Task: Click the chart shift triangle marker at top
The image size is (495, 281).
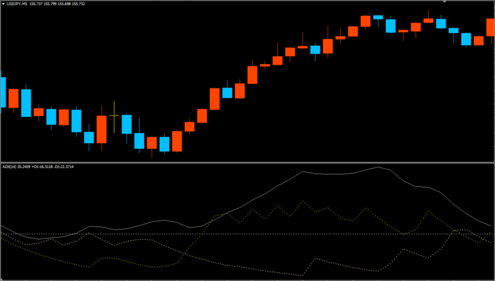Action: coord(445,2)
